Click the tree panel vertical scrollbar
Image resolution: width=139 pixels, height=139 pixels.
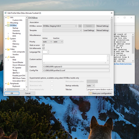(x=27, y=52)
